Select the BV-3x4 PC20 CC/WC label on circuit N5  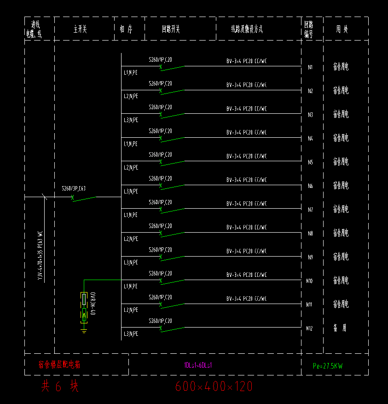(x=247, y=156)
